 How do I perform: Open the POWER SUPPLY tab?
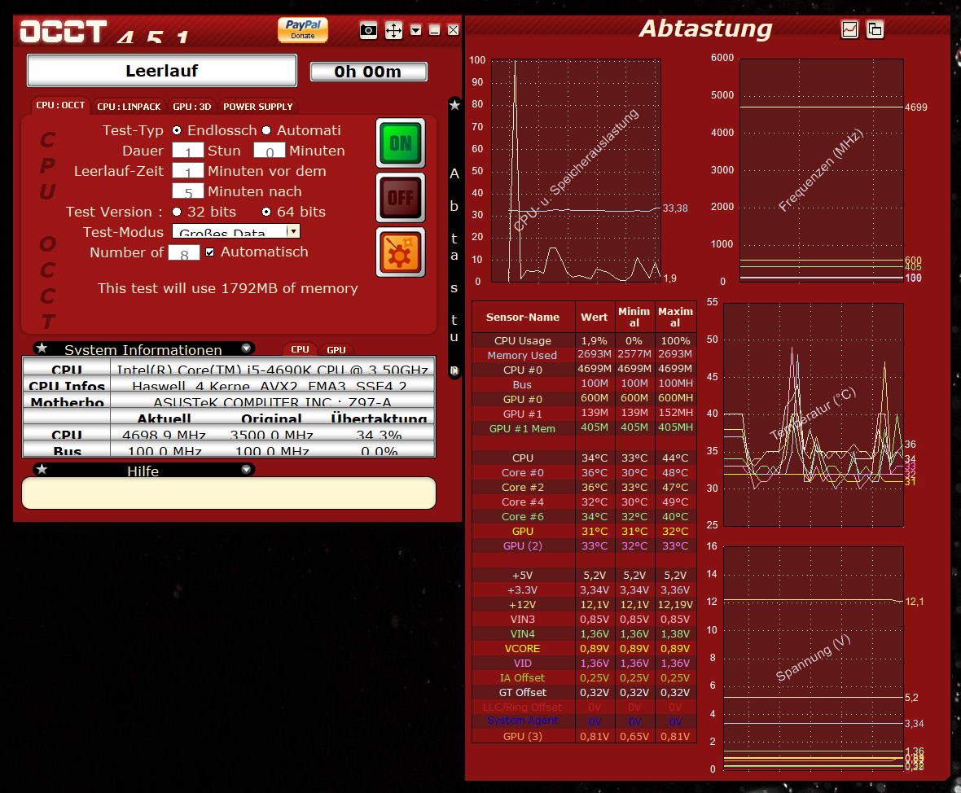(258, 107)
